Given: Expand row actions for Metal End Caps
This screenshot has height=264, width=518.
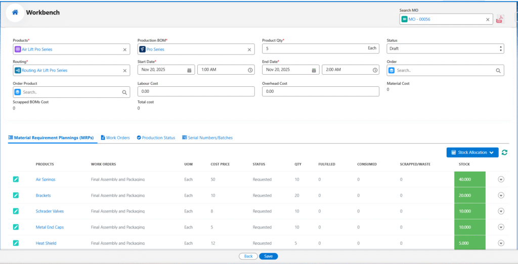Looking at the screenshot, I should [x=501, y=227].
